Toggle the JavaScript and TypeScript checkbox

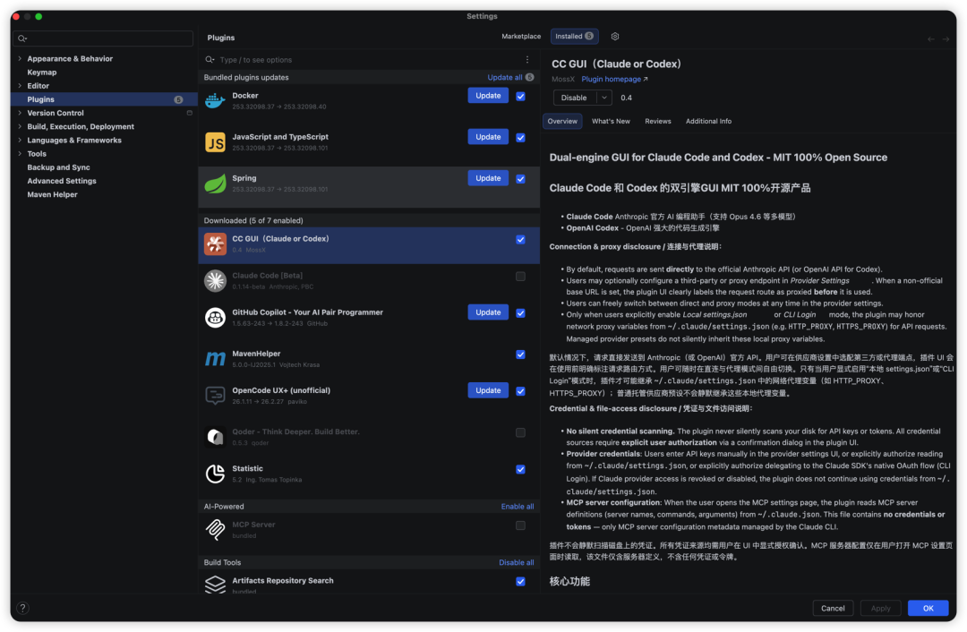pyautogui.click(x=520, y=138)
